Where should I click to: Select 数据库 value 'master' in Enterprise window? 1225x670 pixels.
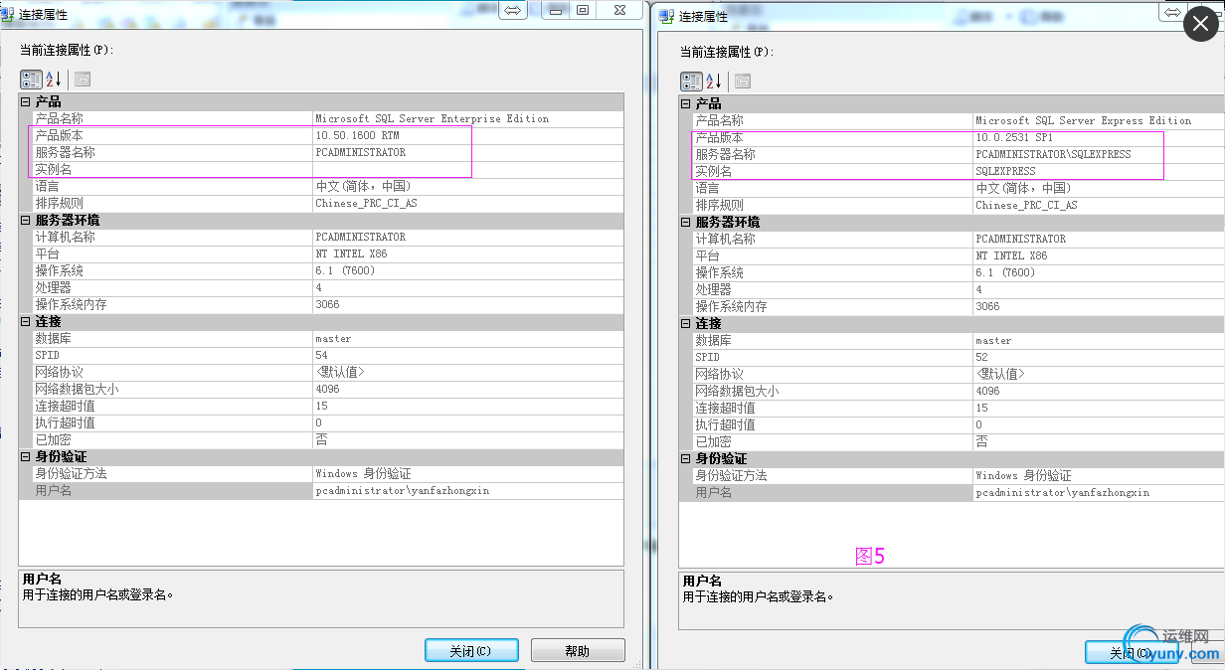(333, 338)
